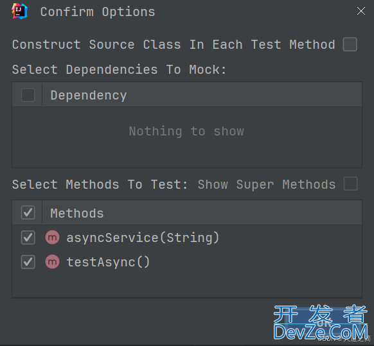The image size is (374, 346).
Task: Click the Show Super Methods label text
Action: [x=267, y=184]
